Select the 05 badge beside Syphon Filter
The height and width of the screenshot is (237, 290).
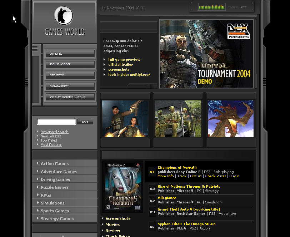tap(152, 227)
